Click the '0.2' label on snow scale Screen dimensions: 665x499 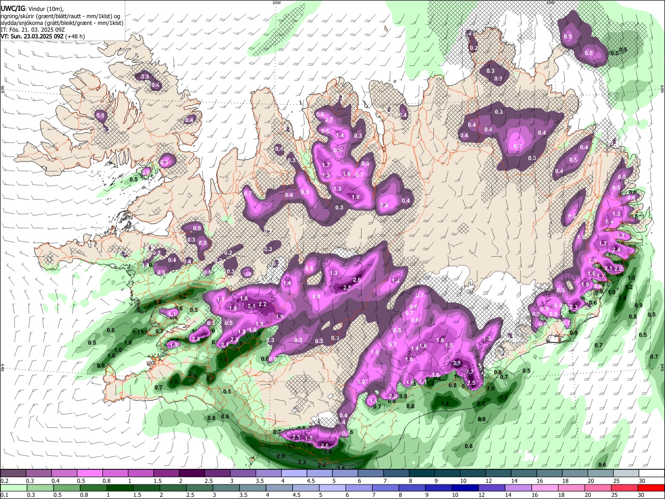point(5,481)
